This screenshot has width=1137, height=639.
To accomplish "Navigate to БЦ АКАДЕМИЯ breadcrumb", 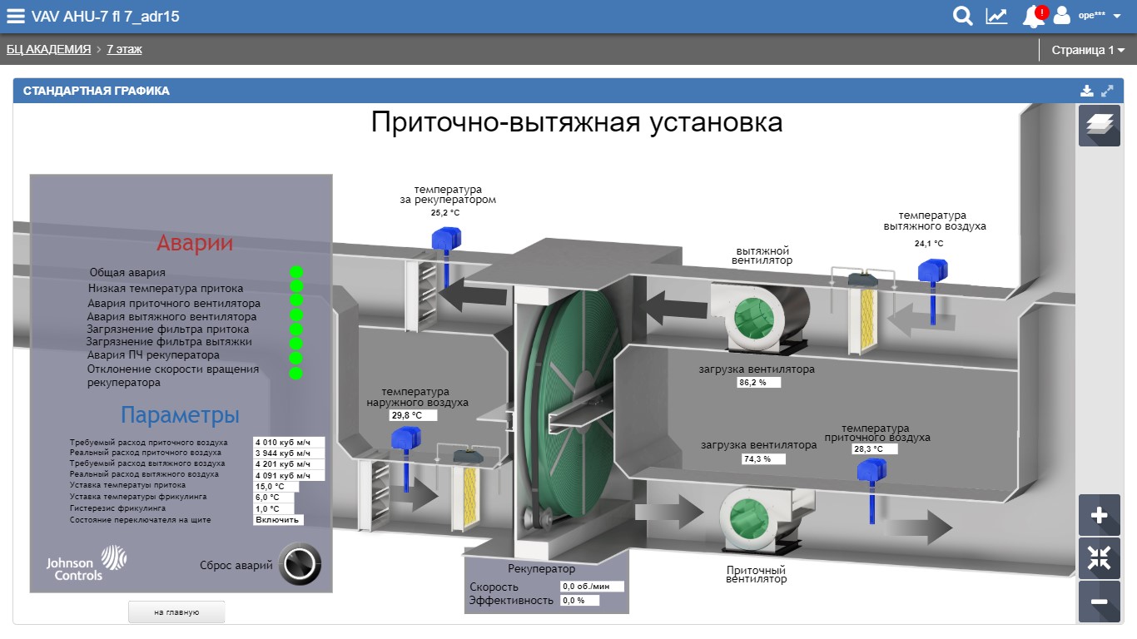I will click(x=48, y=50).
